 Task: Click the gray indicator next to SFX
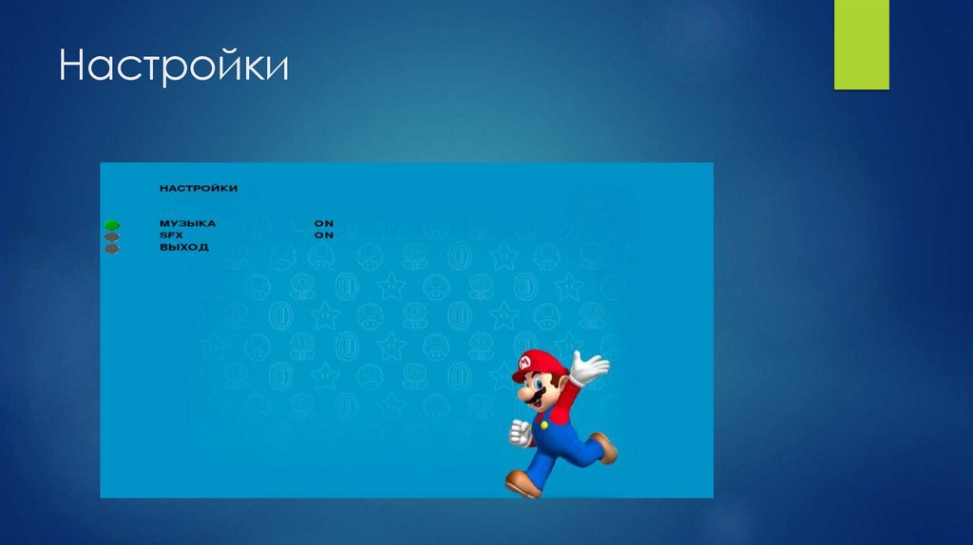click(x=112, y=236)
